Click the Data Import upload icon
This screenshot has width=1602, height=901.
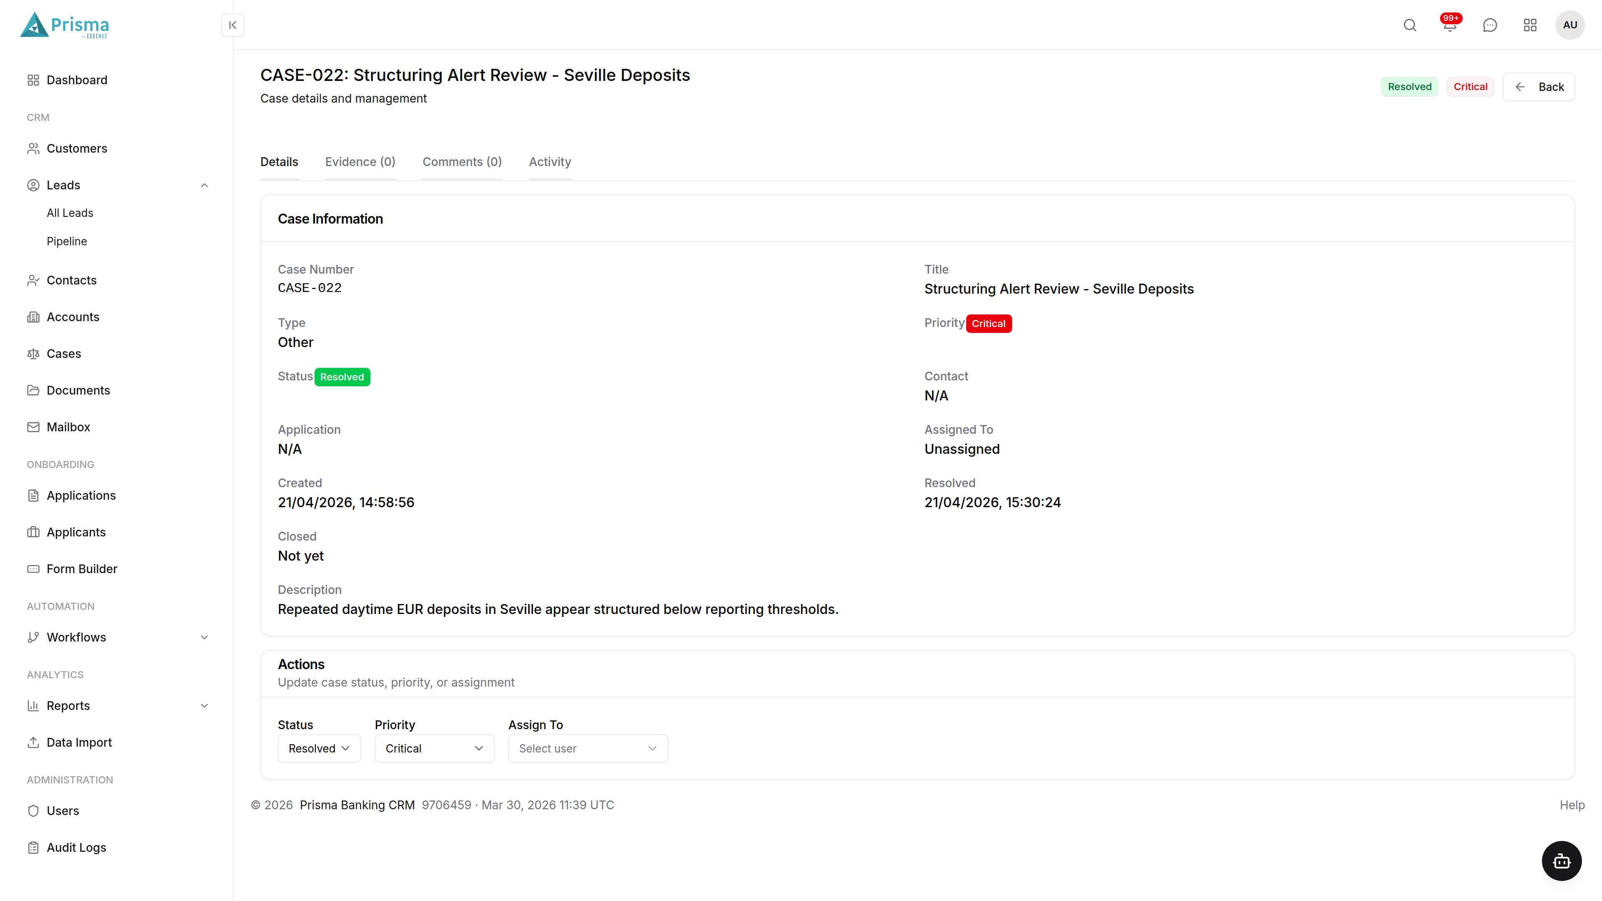coord(33,742)
